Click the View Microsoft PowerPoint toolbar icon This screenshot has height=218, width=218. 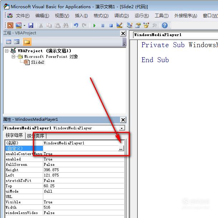tap(10, 25)
